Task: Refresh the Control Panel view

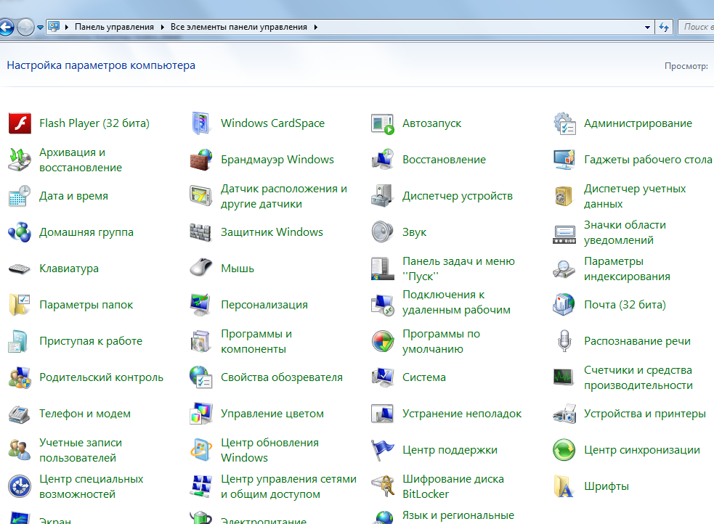Action: (664, 28)
